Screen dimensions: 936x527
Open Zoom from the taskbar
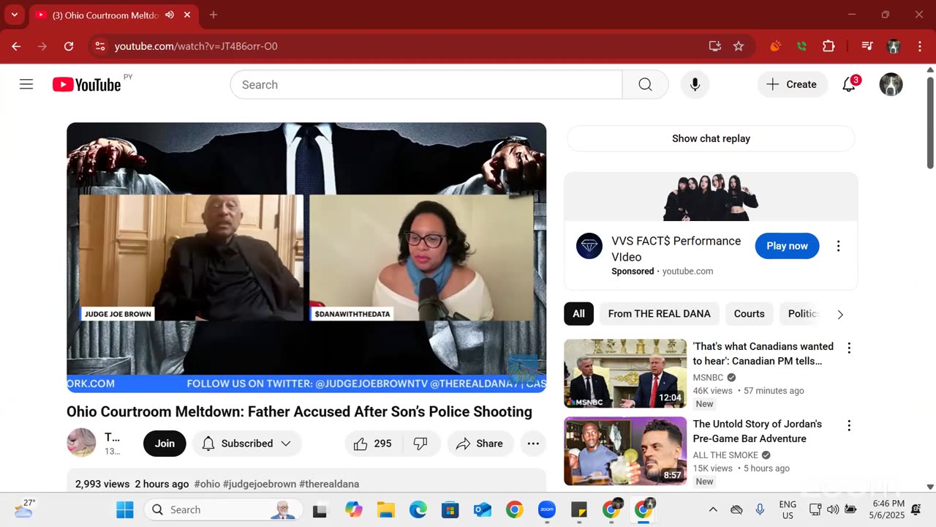(x=547, y=509)
